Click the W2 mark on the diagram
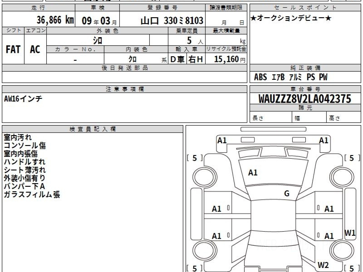 (x=323, y=265)
